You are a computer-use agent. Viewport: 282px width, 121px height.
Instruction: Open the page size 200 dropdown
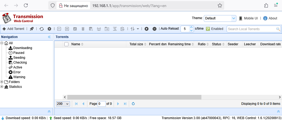point(63,104)
